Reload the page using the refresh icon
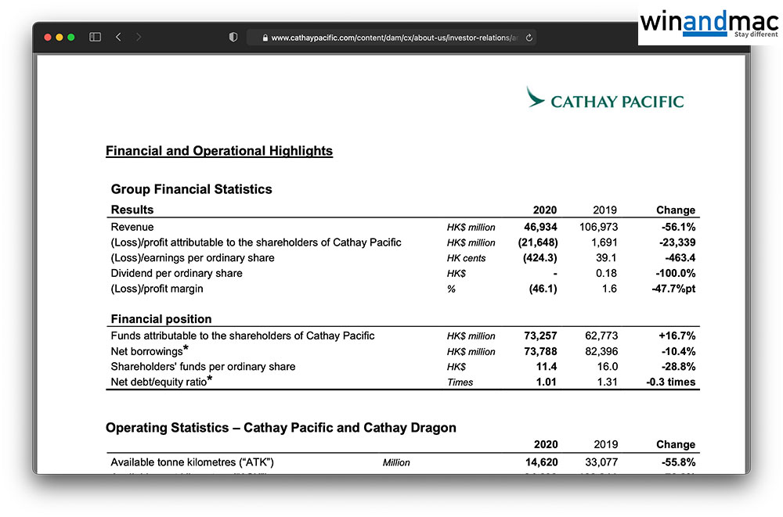Image resolution: width=783 pixels, height=517 pixels. (x=529, y=38)
